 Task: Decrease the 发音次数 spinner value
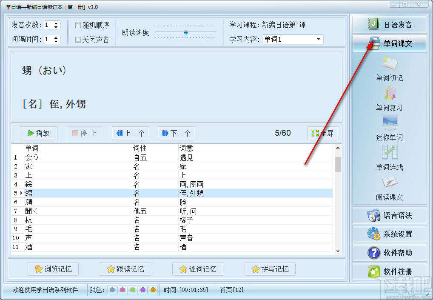[x=56, y=27]
